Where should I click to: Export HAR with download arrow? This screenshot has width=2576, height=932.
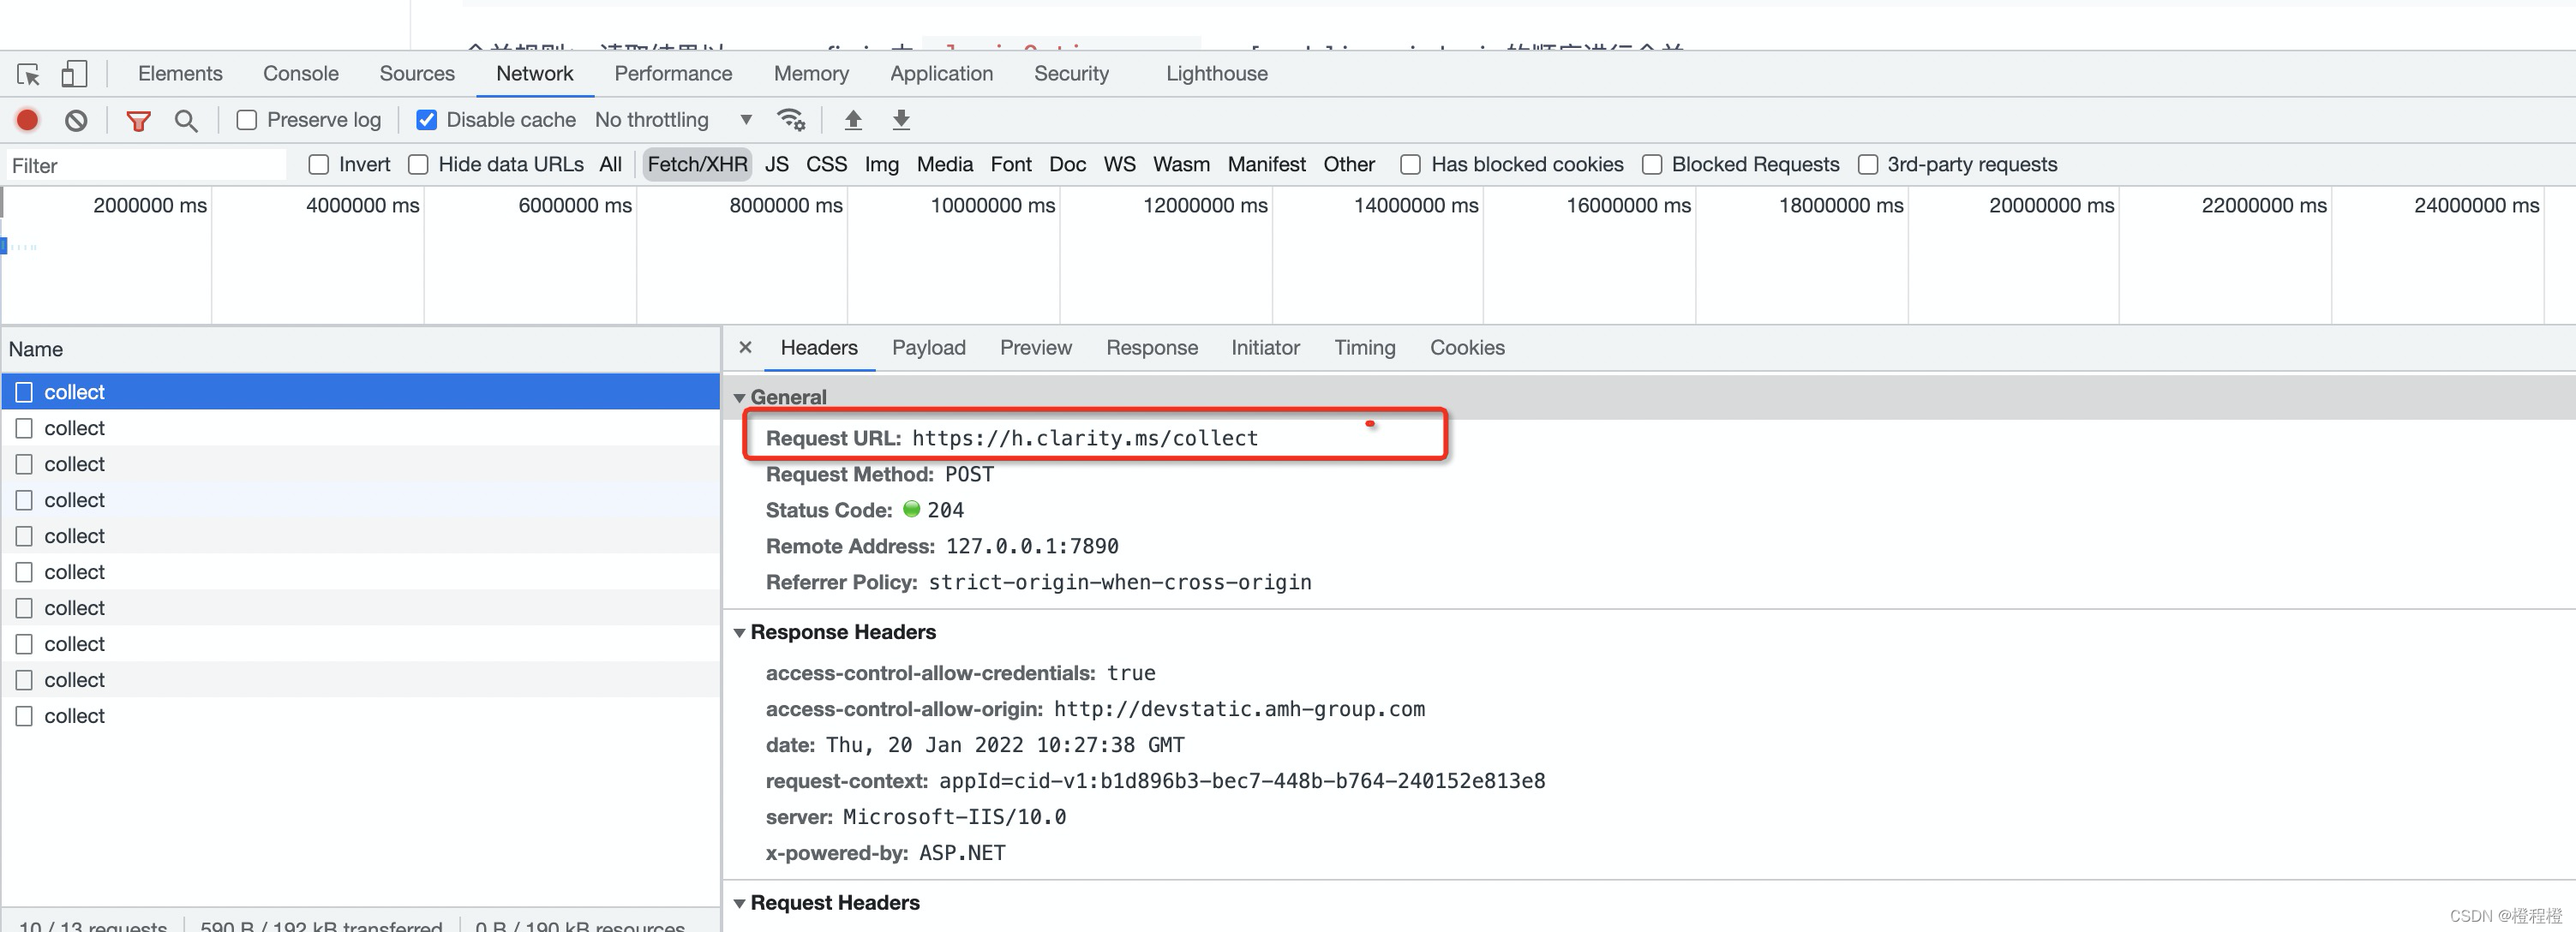point(901,120)
